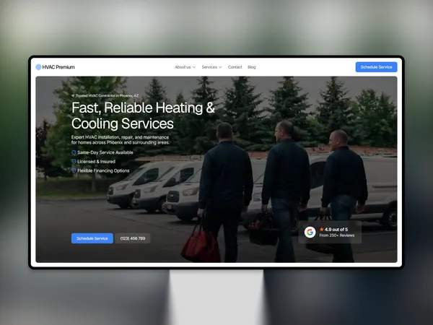
Task: Select the Flexible Financing Options text
Action: (103, 170)
